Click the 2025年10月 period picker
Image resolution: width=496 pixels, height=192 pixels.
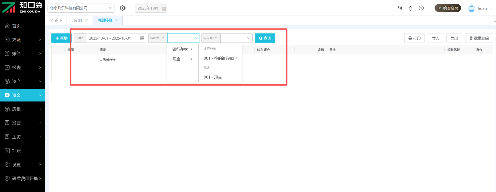point(151,8)
